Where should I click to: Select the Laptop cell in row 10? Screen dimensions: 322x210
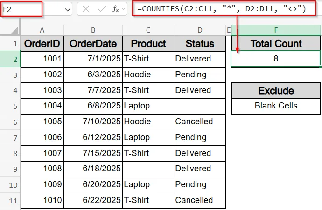click(148, 185)
